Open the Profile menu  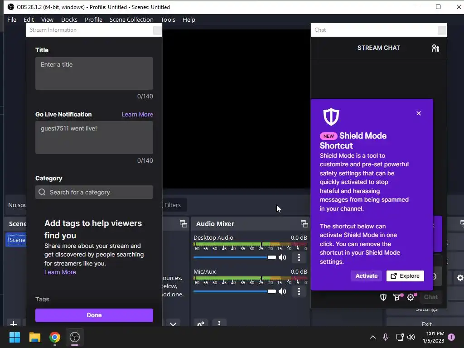click(93, 19)
